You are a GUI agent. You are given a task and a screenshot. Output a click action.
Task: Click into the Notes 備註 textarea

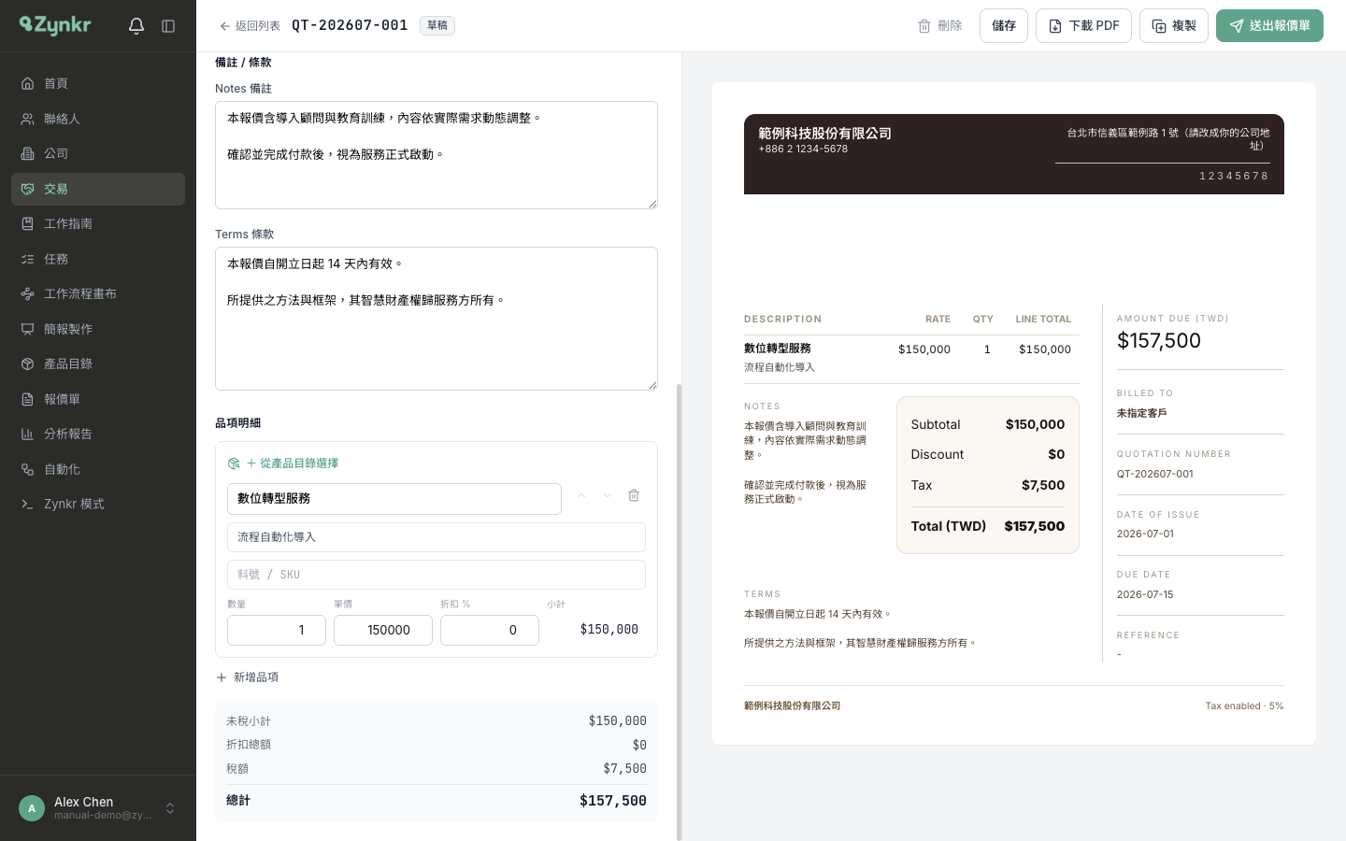click(437, 155)
